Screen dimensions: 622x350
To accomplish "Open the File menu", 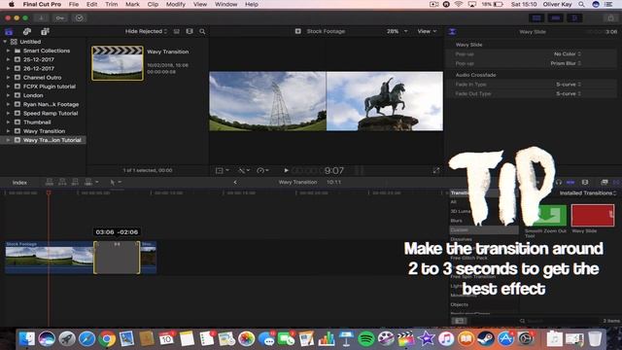I will pos(74,4).
